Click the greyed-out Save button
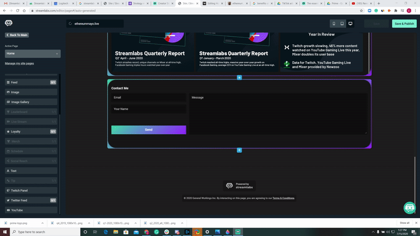420x236 pixels. (376, 24)
